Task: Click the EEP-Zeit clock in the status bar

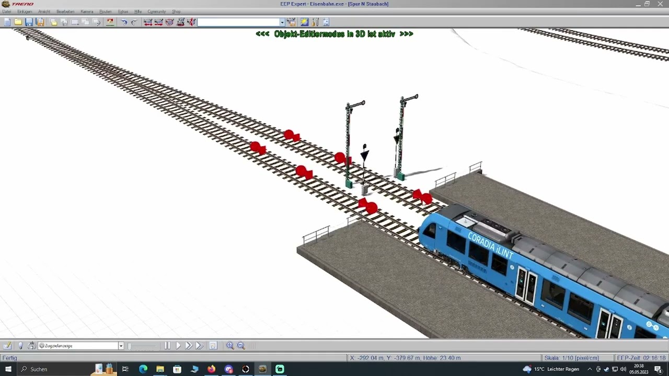Action: point(642,358)
